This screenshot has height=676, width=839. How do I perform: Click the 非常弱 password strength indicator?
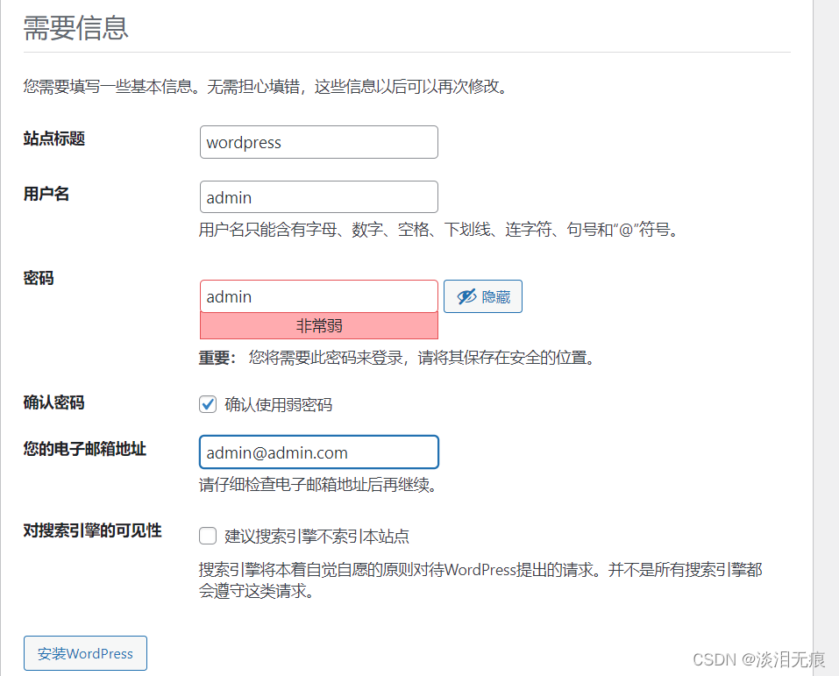319,325
